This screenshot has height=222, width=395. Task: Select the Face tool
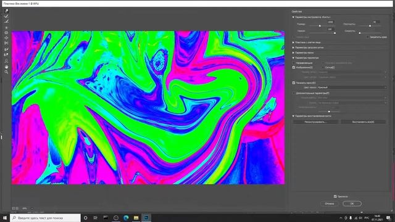pos(6,61)
